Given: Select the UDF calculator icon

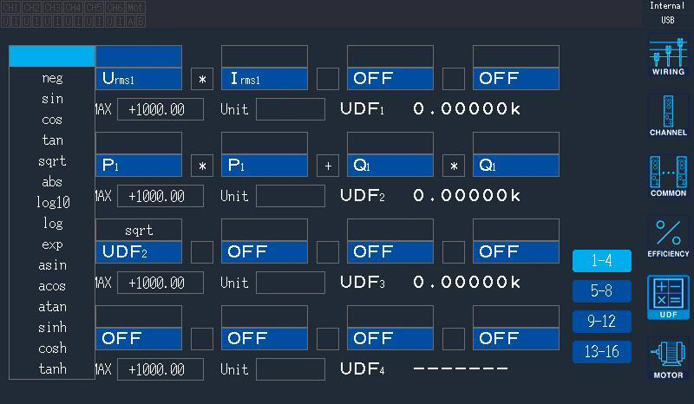Looking at the screenshot, I should click(668, 297).
